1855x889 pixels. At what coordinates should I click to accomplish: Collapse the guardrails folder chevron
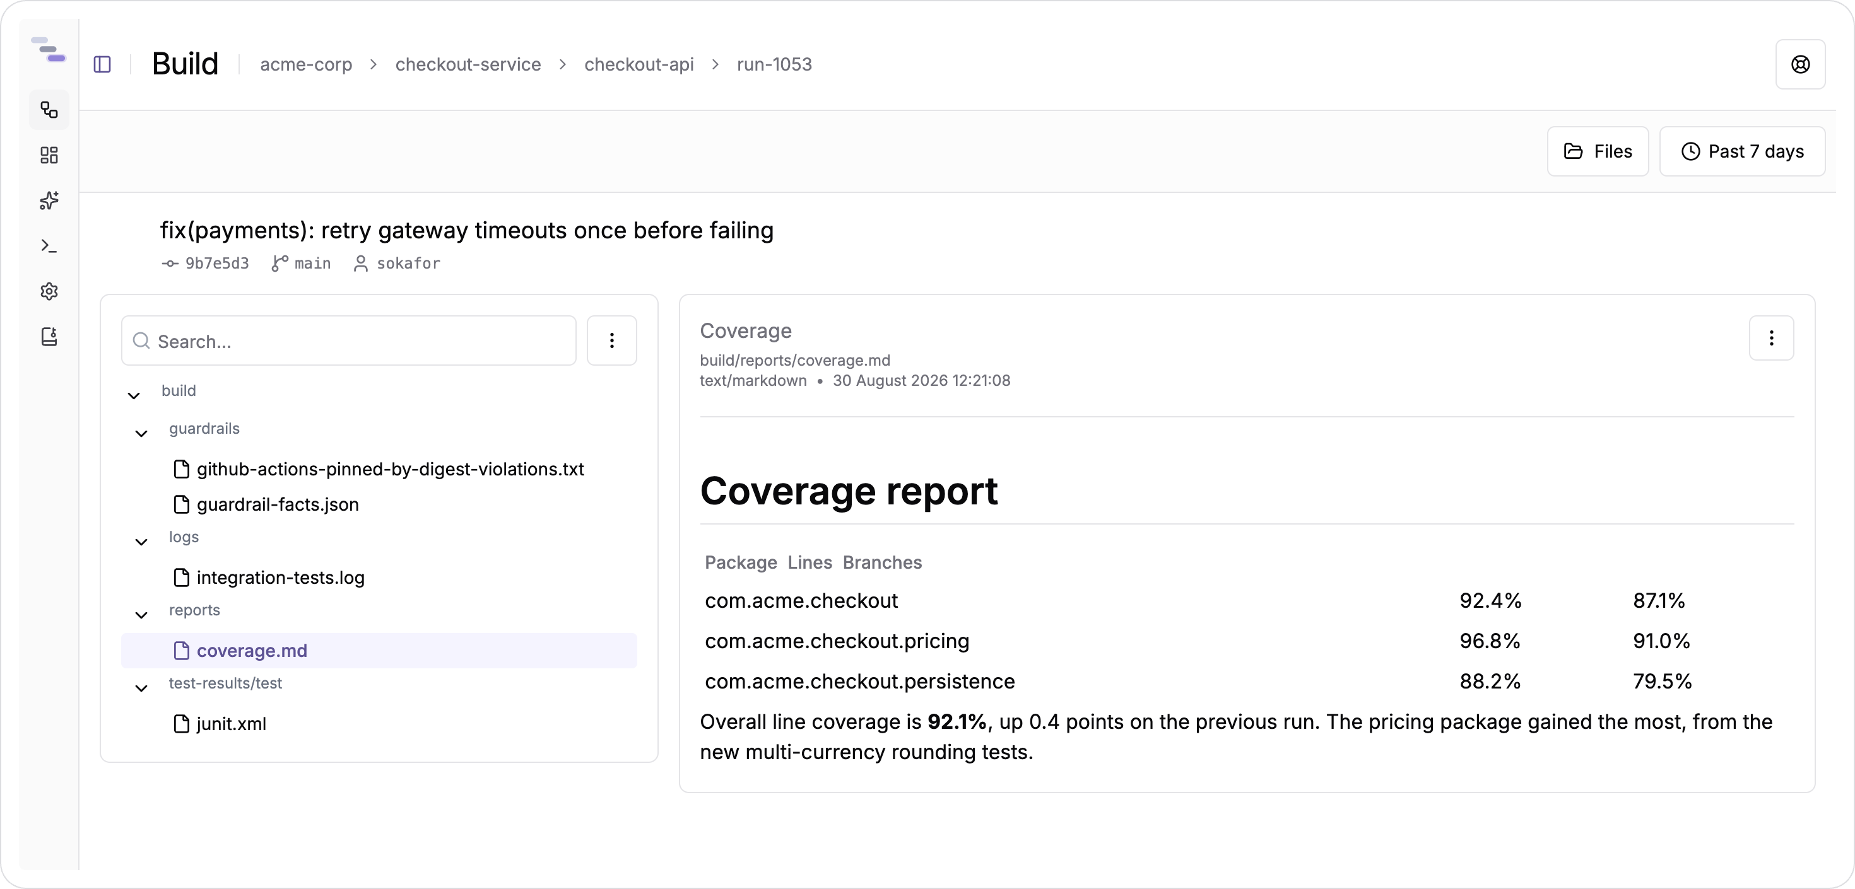tap(141, 433)
